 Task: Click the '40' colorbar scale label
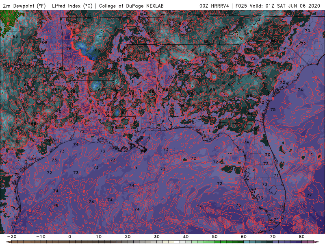(x=186, y=237)
